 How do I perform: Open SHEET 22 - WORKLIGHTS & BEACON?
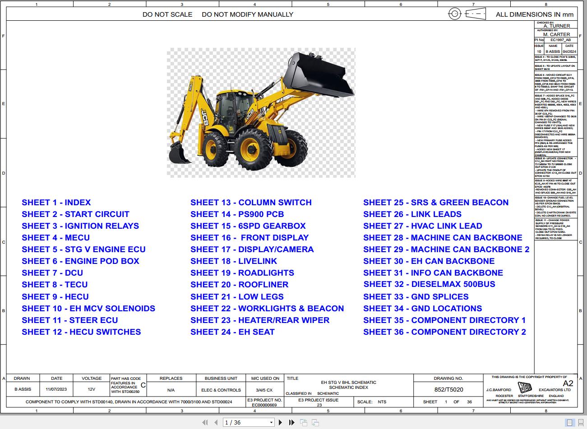267,309
